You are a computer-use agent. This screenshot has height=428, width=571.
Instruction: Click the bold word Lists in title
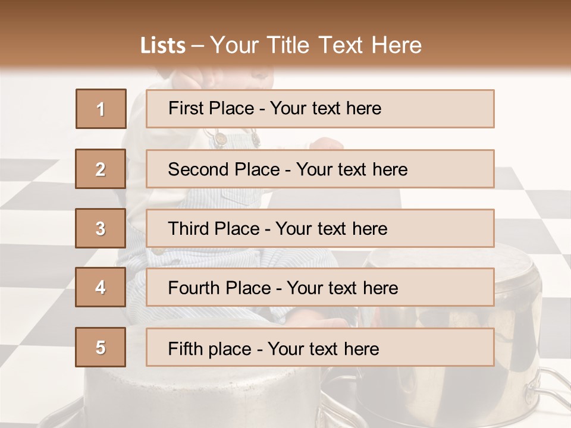click(163, 46)
